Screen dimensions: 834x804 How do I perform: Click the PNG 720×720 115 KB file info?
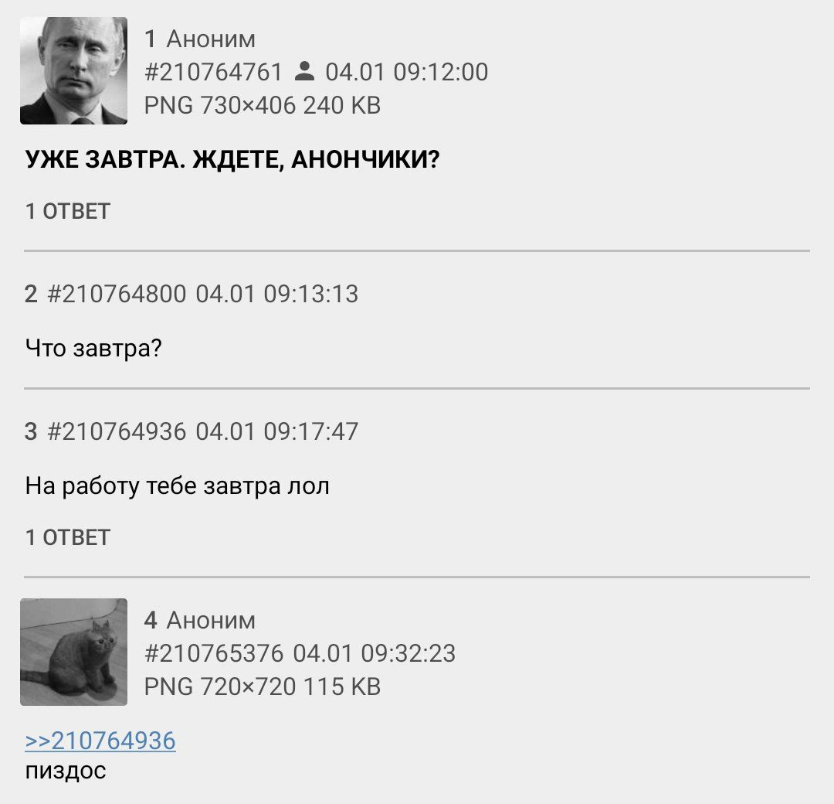[x=263, y=686]
